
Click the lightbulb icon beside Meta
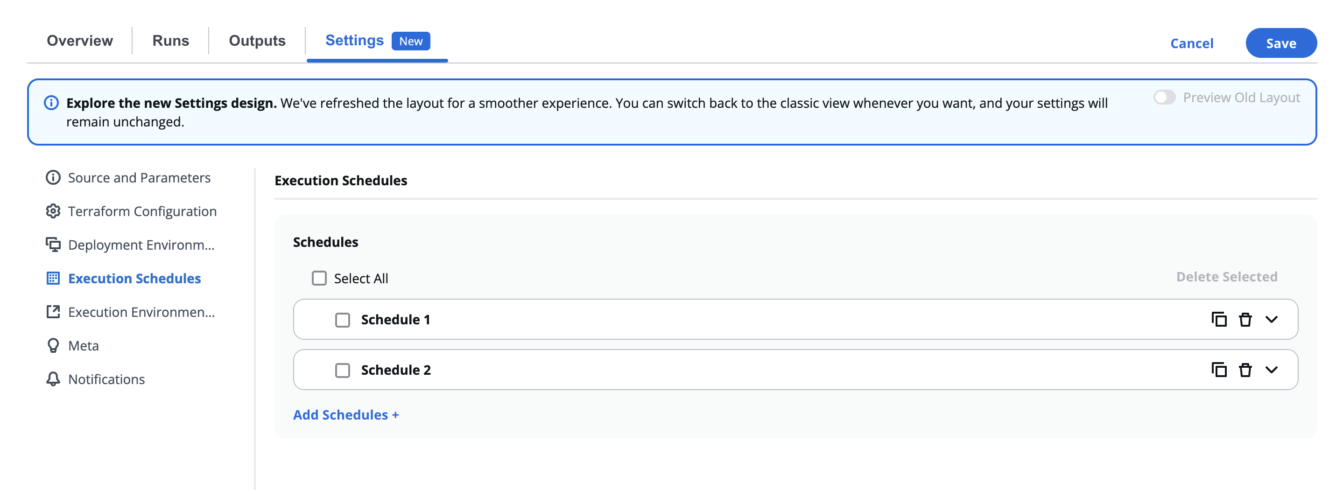pos(53,345)
